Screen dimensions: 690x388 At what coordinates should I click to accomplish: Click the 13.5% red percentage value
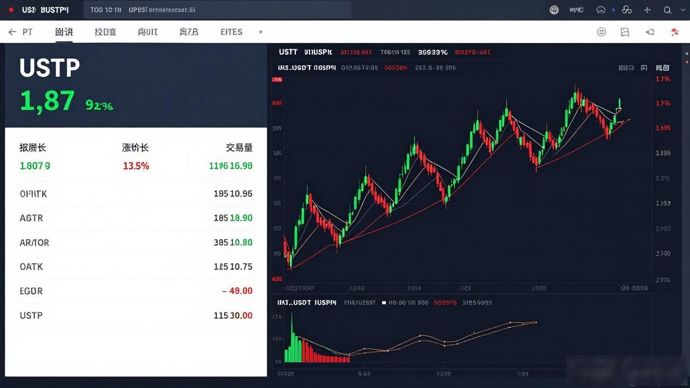coord(136,166)
